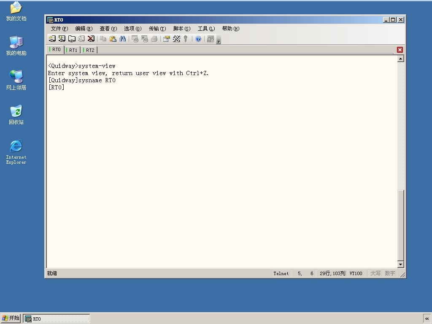The height and width of the screenshot is (324, 432).
Task: Click the Connect toolbar icon
Action: [52, 39]
